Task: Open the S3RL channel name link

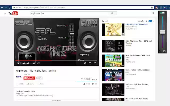Action: tap(25, 74)
